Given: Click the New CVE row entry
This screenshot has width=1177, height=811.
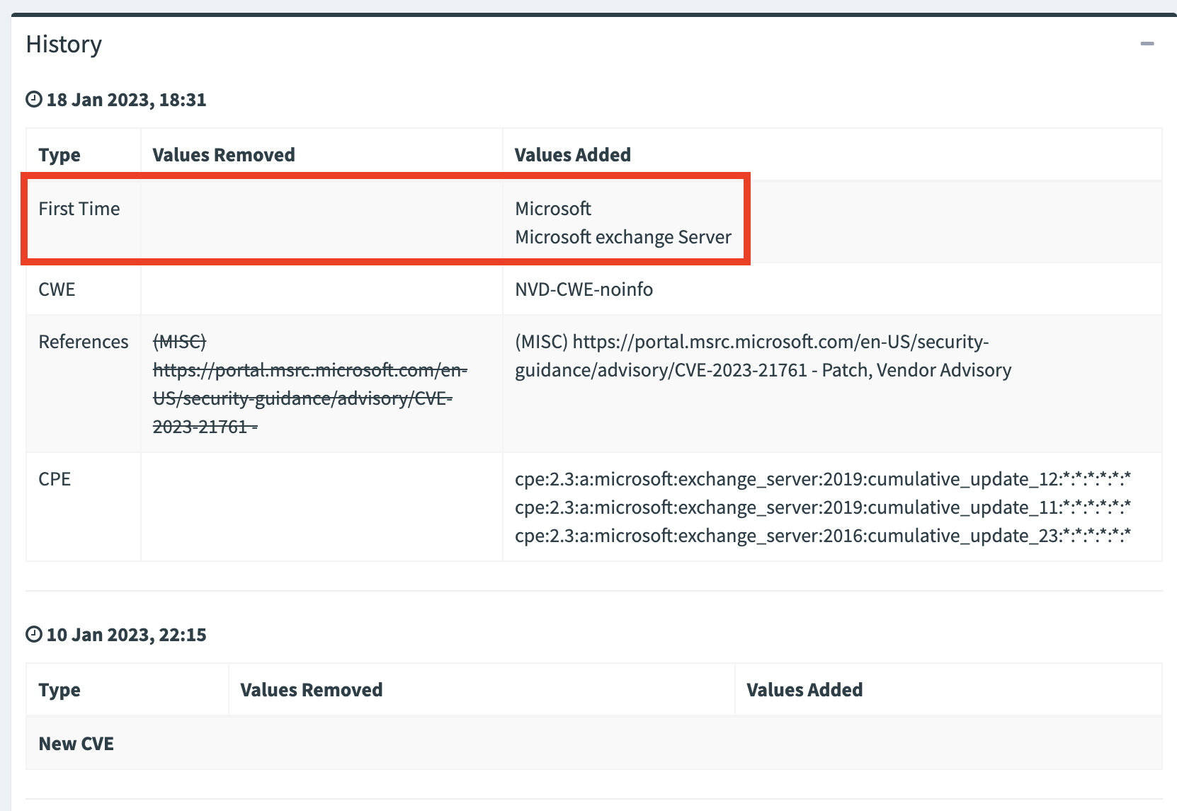Looking at the screenshot, I should point(76,743).
